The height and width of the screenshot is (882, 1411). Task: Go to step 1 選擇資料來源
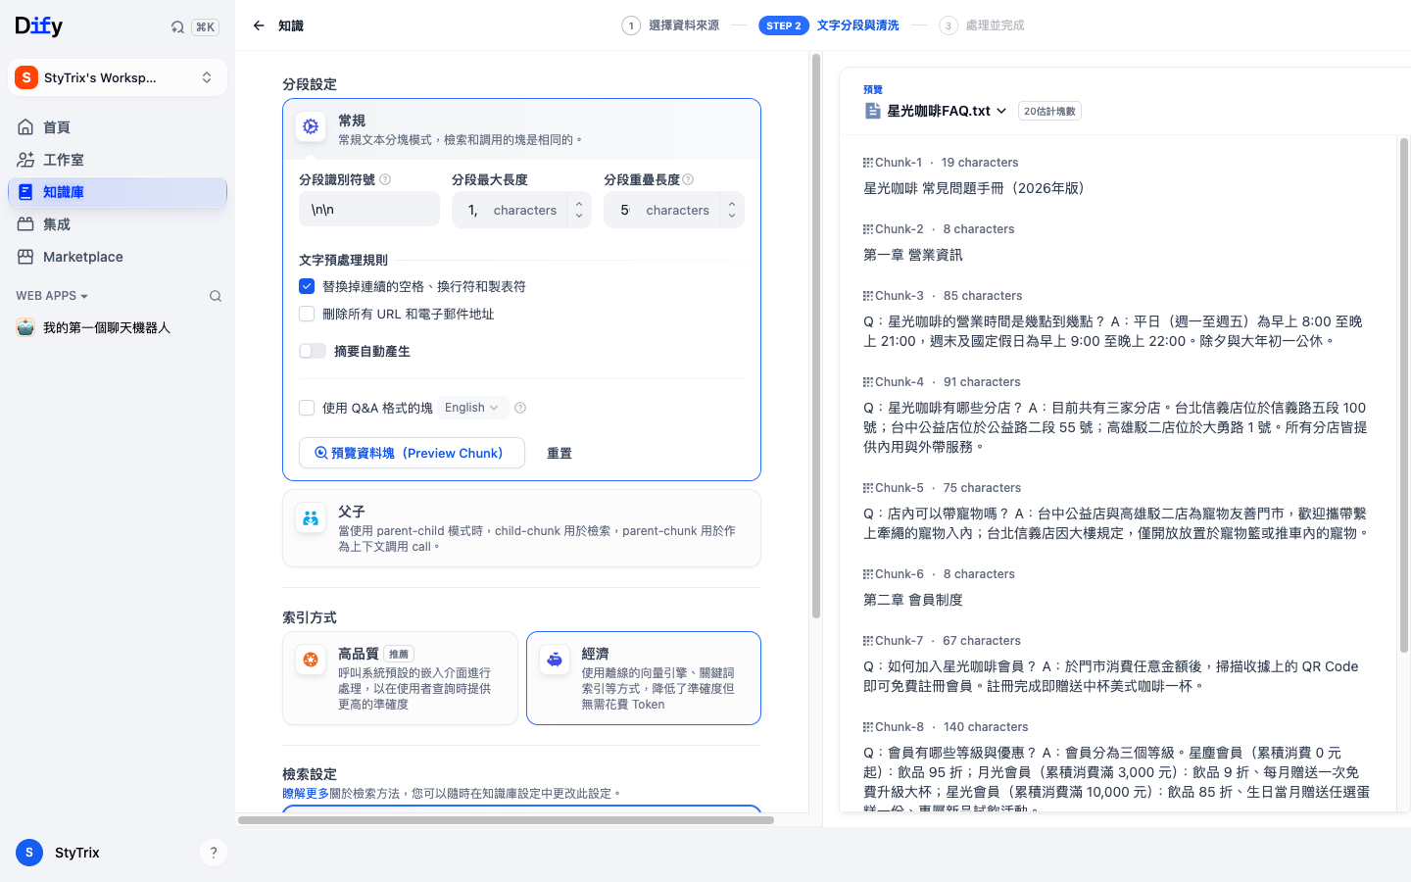tap(671, 25)
